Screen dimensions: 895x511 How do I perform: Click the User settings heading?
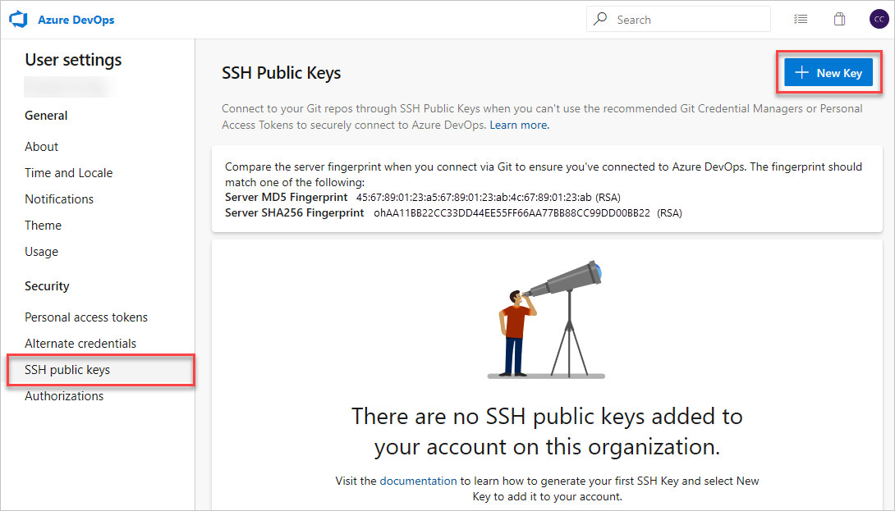(x=73, y=59)
